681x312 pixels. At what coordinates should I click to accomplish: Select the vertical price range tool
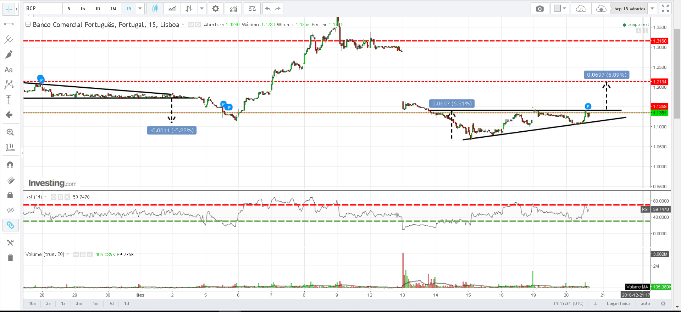[9, 100]
